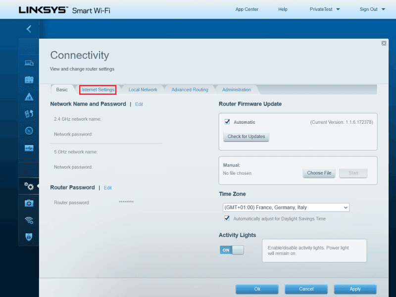The width and height of the screenshot is (396, 297).
Task: Switch to the Internet Settings tab
Action: [x=98, y=90]
